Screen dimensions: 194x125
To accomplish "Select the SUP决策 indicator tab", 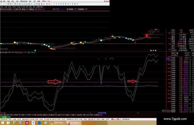I will 34,115.
